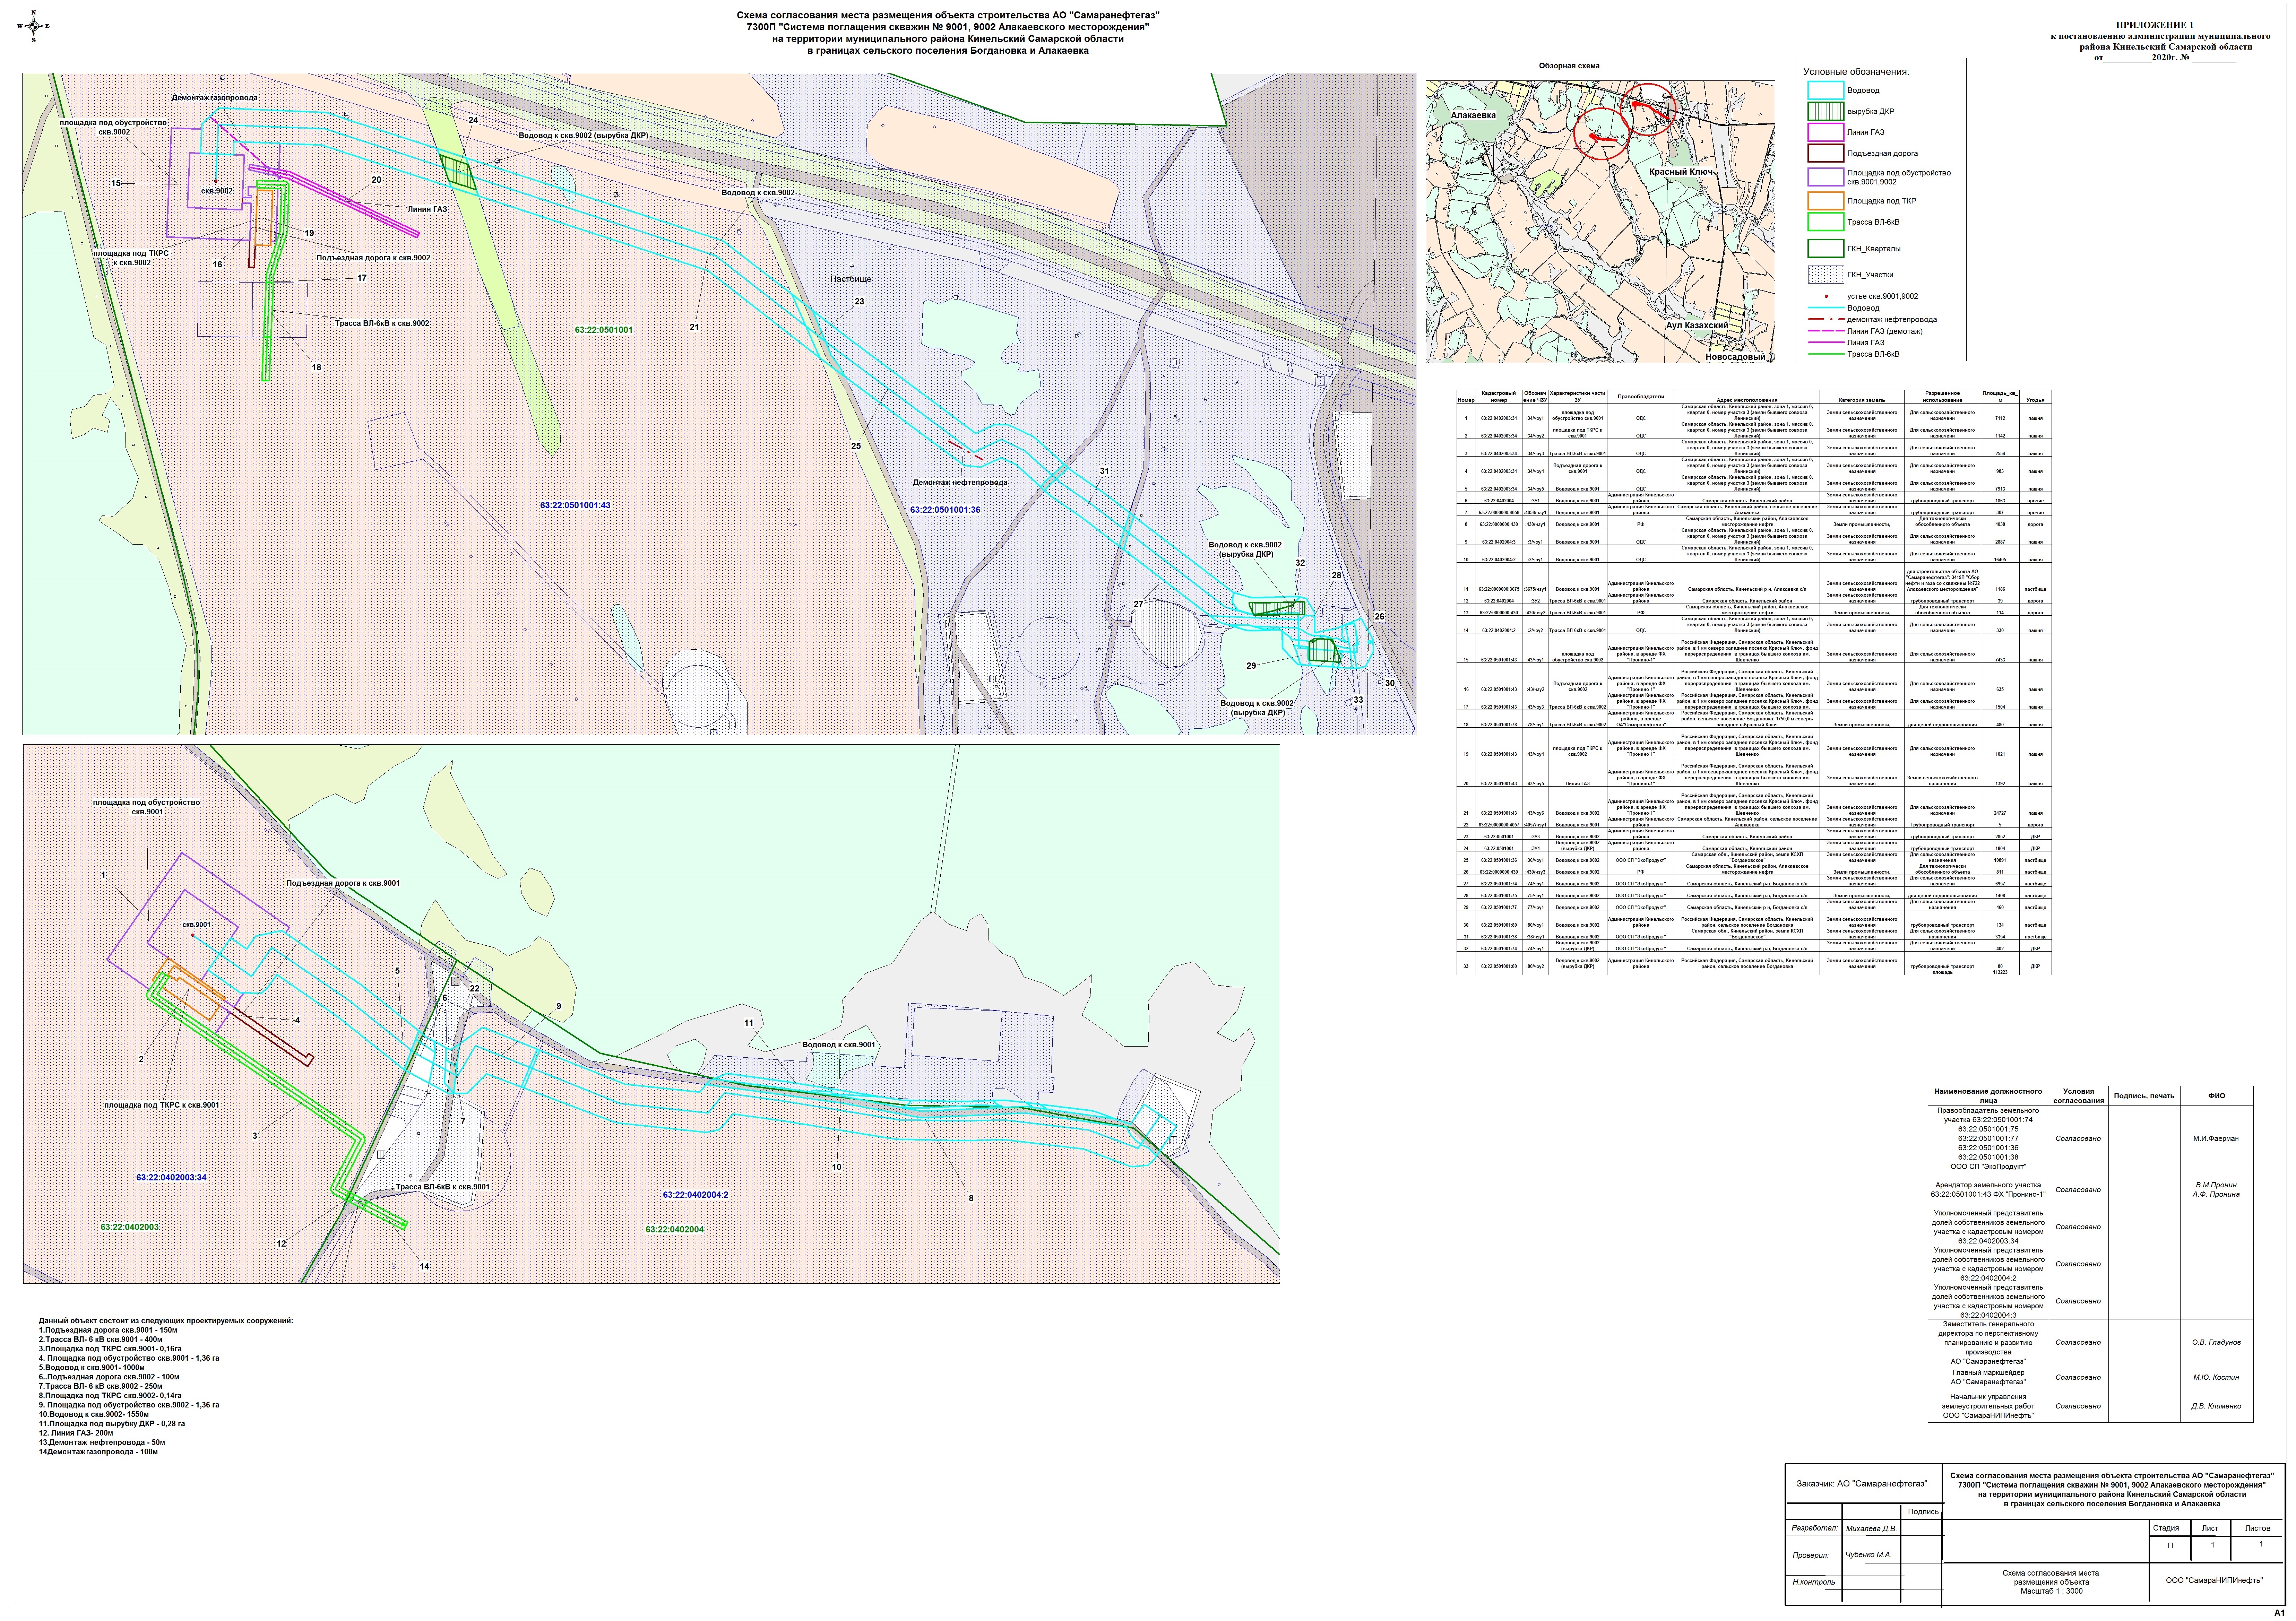Click the 'Условные обозначения:' legend heading
2296x1621 pixels.
point(1856,72)
